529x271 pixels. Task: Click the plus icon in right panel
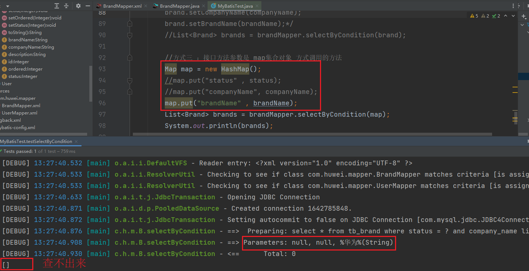click(x=524, y=16)
